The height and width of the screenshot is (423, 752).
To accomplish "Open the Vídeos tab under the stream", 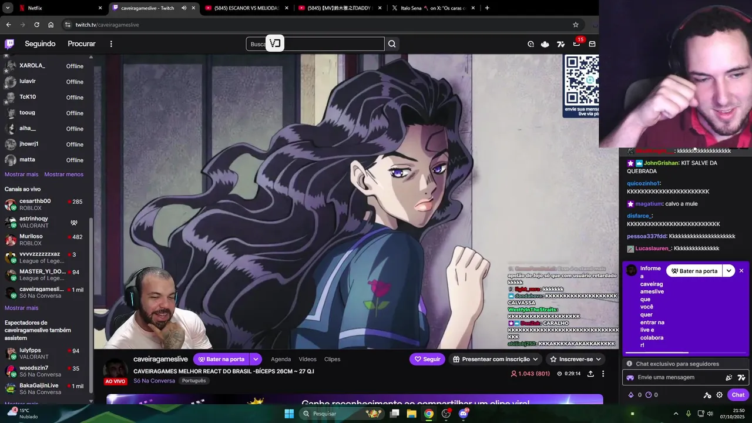I will 307,359.
